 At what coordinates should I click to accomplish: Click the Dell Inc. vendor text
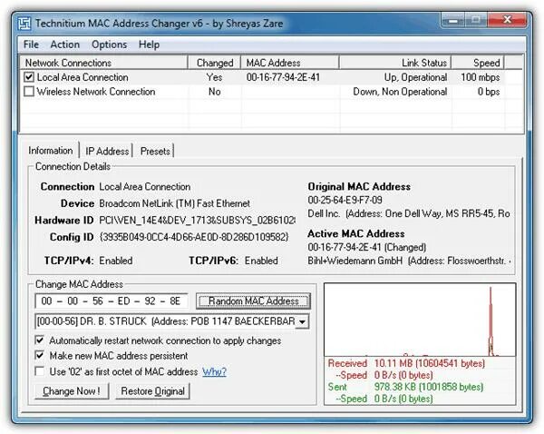(x=409, y=213)
